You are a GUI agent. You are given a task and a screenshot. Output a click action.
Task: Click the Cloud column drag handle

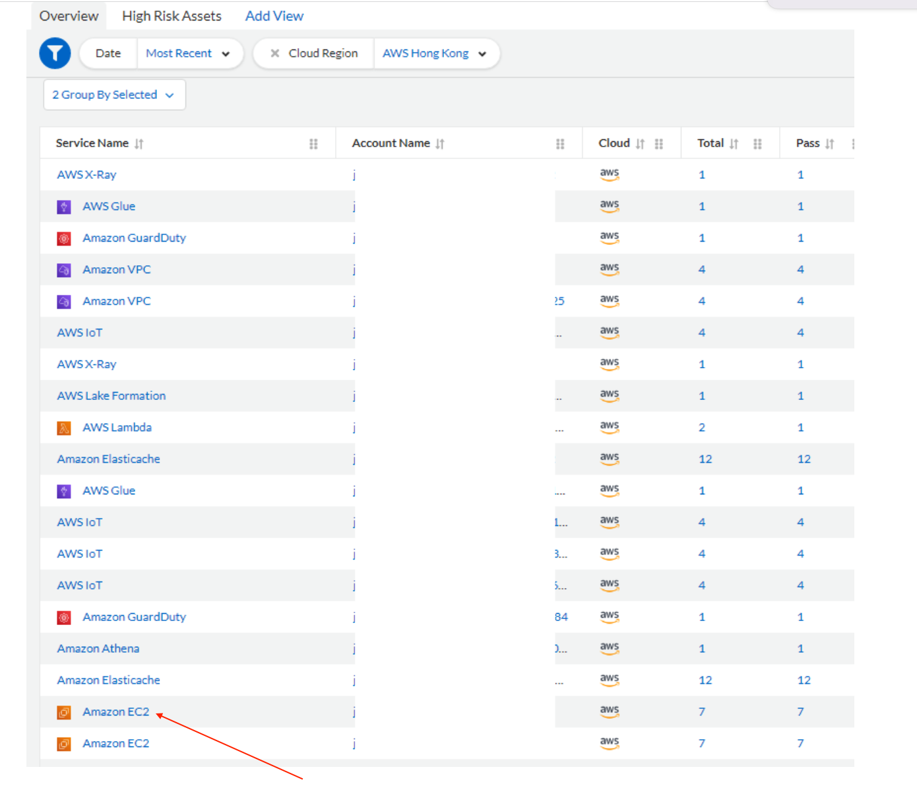(658, 144)
